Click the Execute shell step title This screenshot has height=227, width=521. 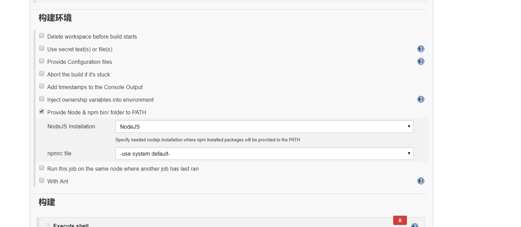[x=71, y=225]
